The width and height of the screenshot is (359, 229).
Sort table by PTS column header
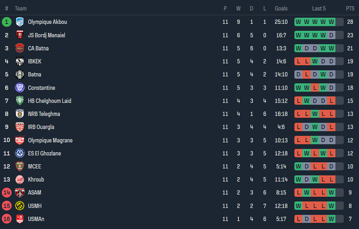point(350,8)
